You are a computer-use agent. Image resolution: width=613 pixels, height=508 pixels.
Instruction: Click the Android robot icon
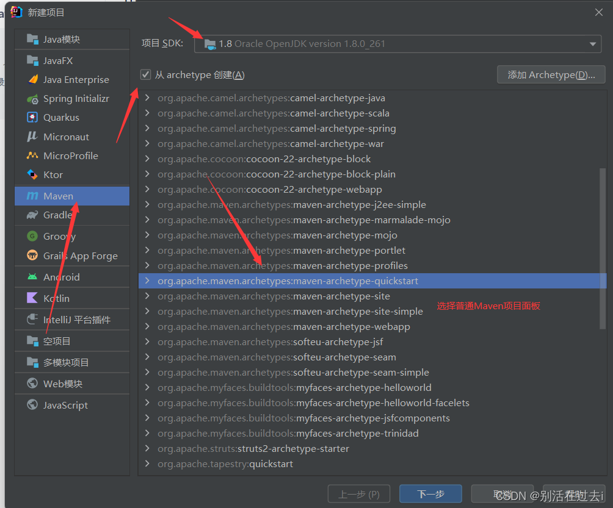click(32, 277)
